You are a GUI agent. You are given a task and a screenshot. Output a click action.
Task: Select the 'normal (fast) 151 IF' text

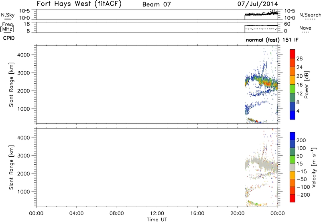click(x=272, y=40)
